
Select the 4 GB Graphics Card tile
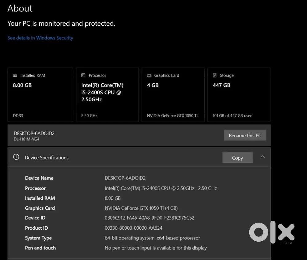173,95
